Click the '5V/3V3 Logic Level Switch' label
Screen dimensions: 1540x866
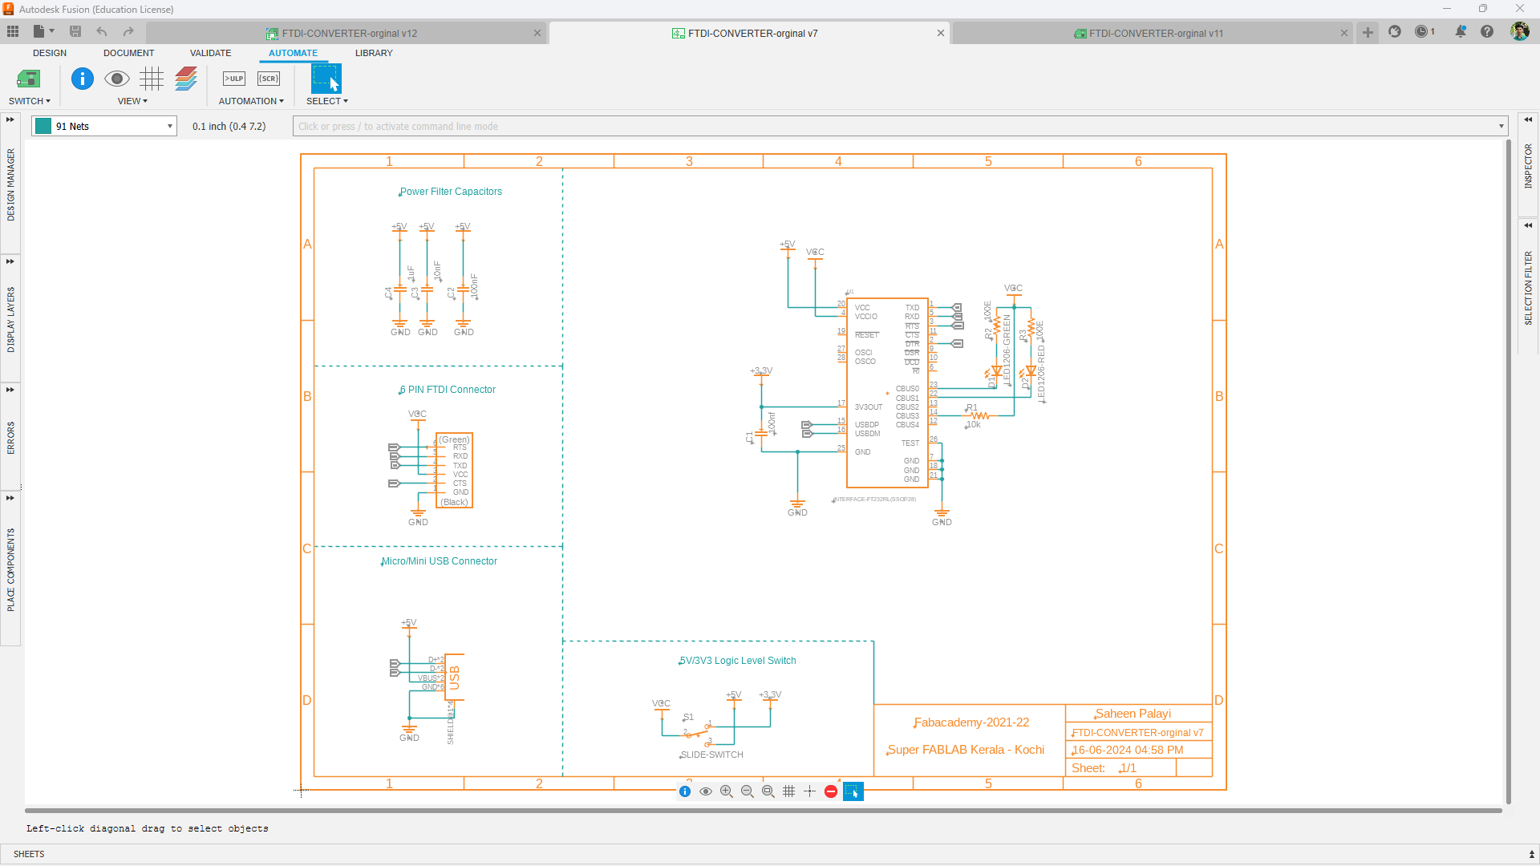point(738,661)
